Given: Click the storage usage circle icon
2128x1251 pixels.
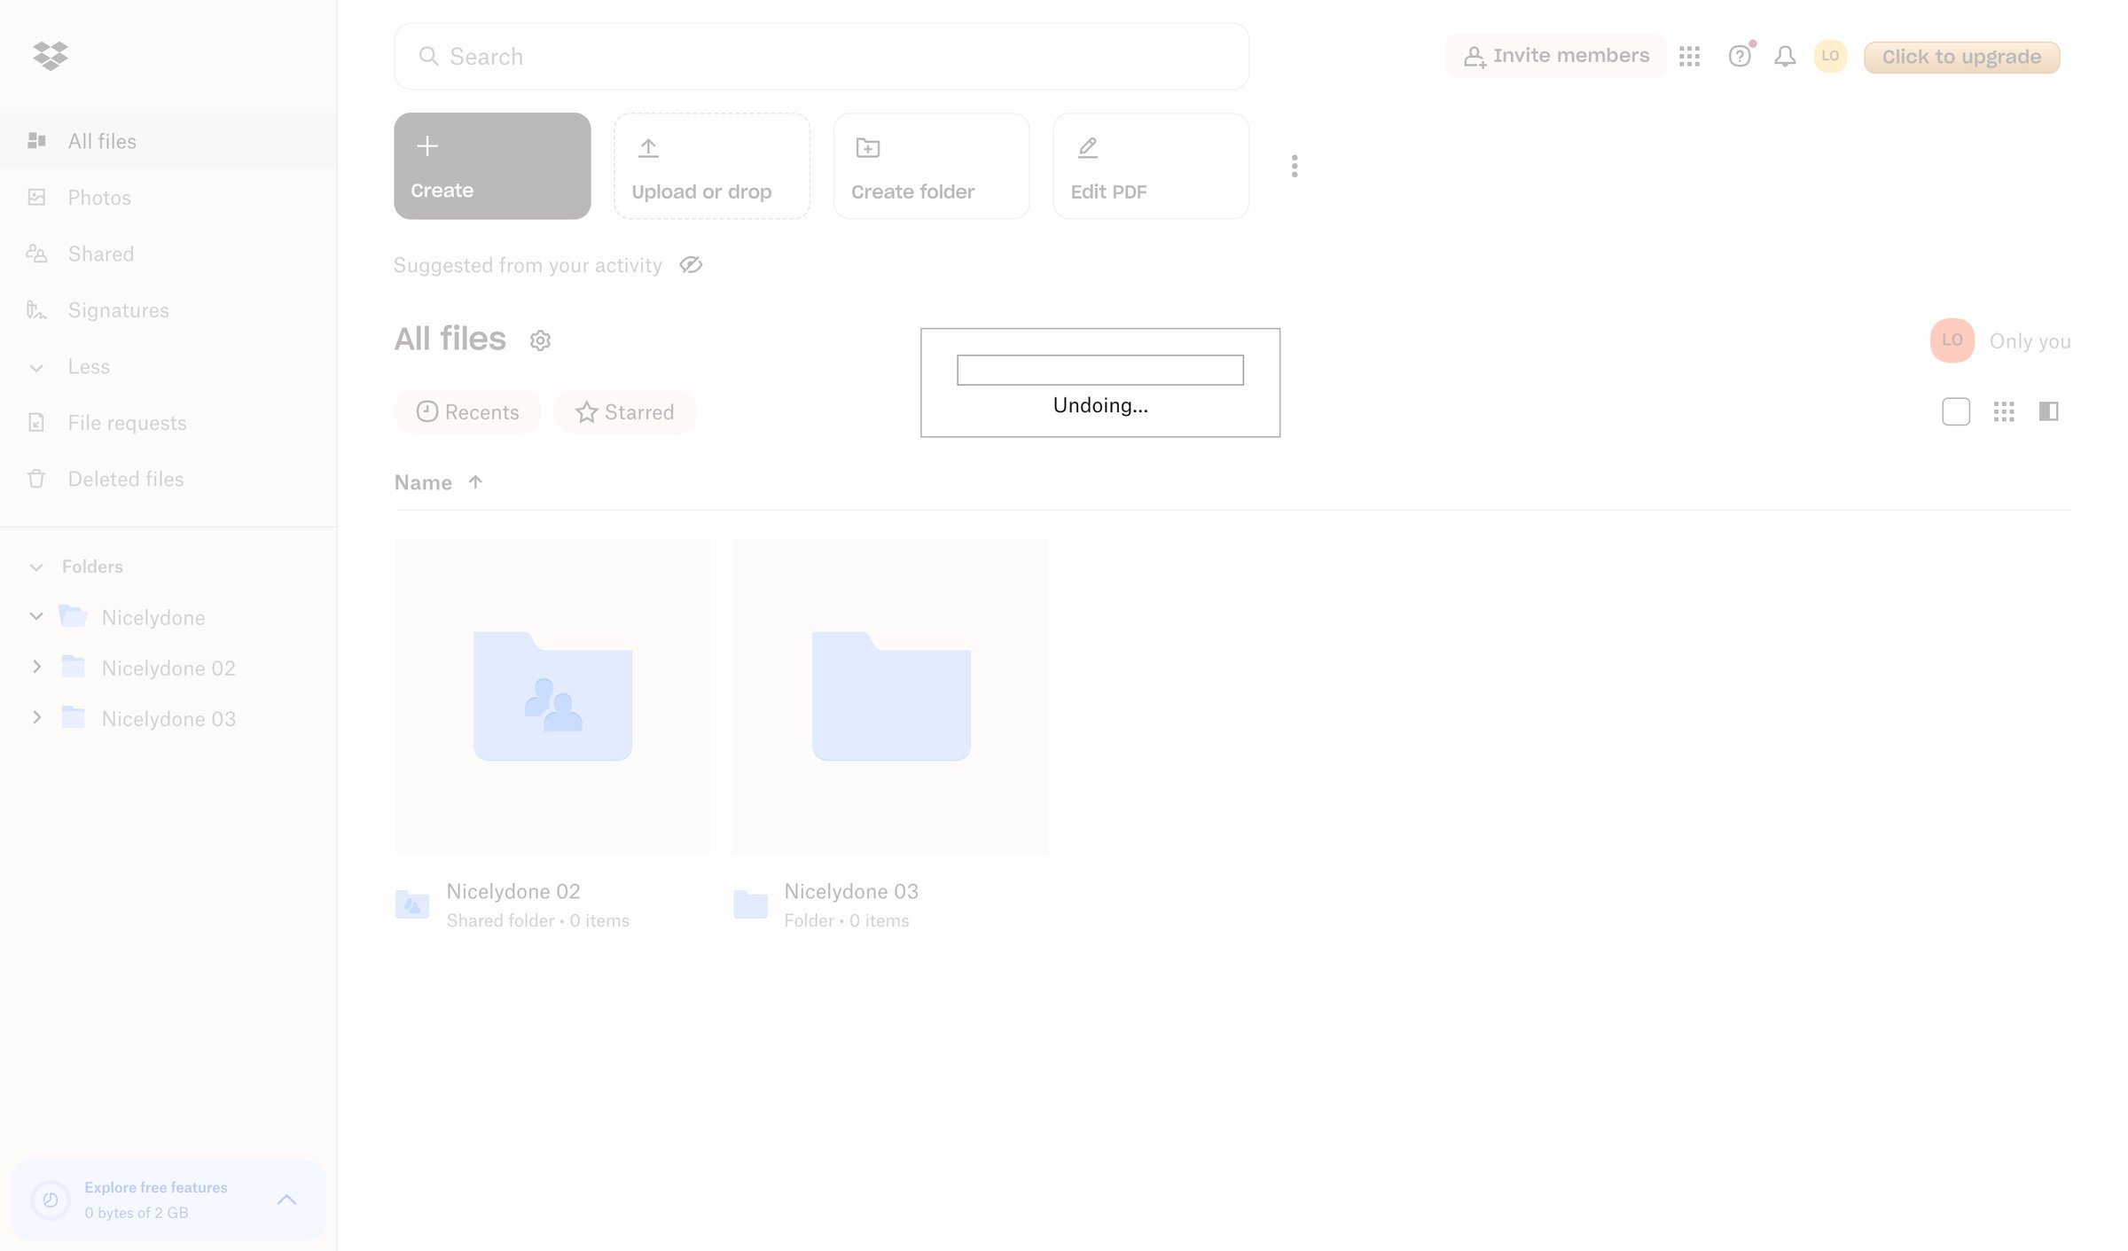Looking at the screenshot, I should [x=51, y=1200].
